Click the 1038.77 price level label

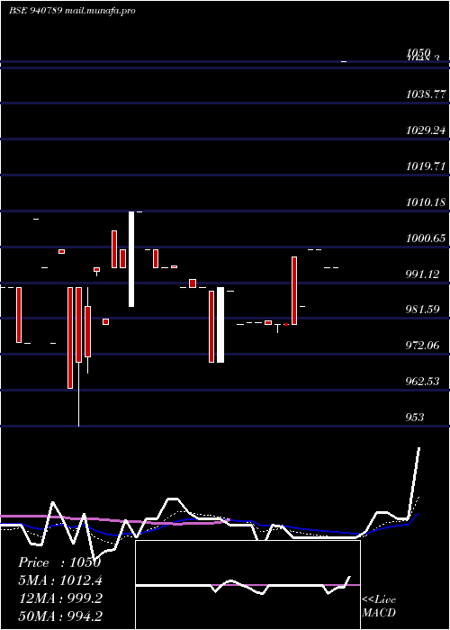tap(426, 94)
